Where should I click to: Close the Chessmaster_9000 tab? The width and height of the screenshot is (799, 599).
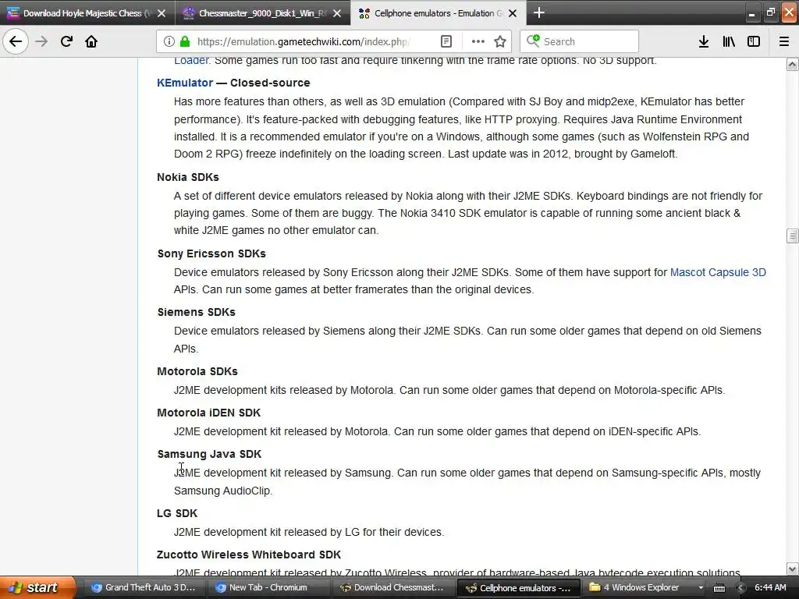[337, 13]
